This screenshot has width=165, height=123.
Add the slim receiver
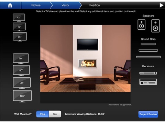148,73
